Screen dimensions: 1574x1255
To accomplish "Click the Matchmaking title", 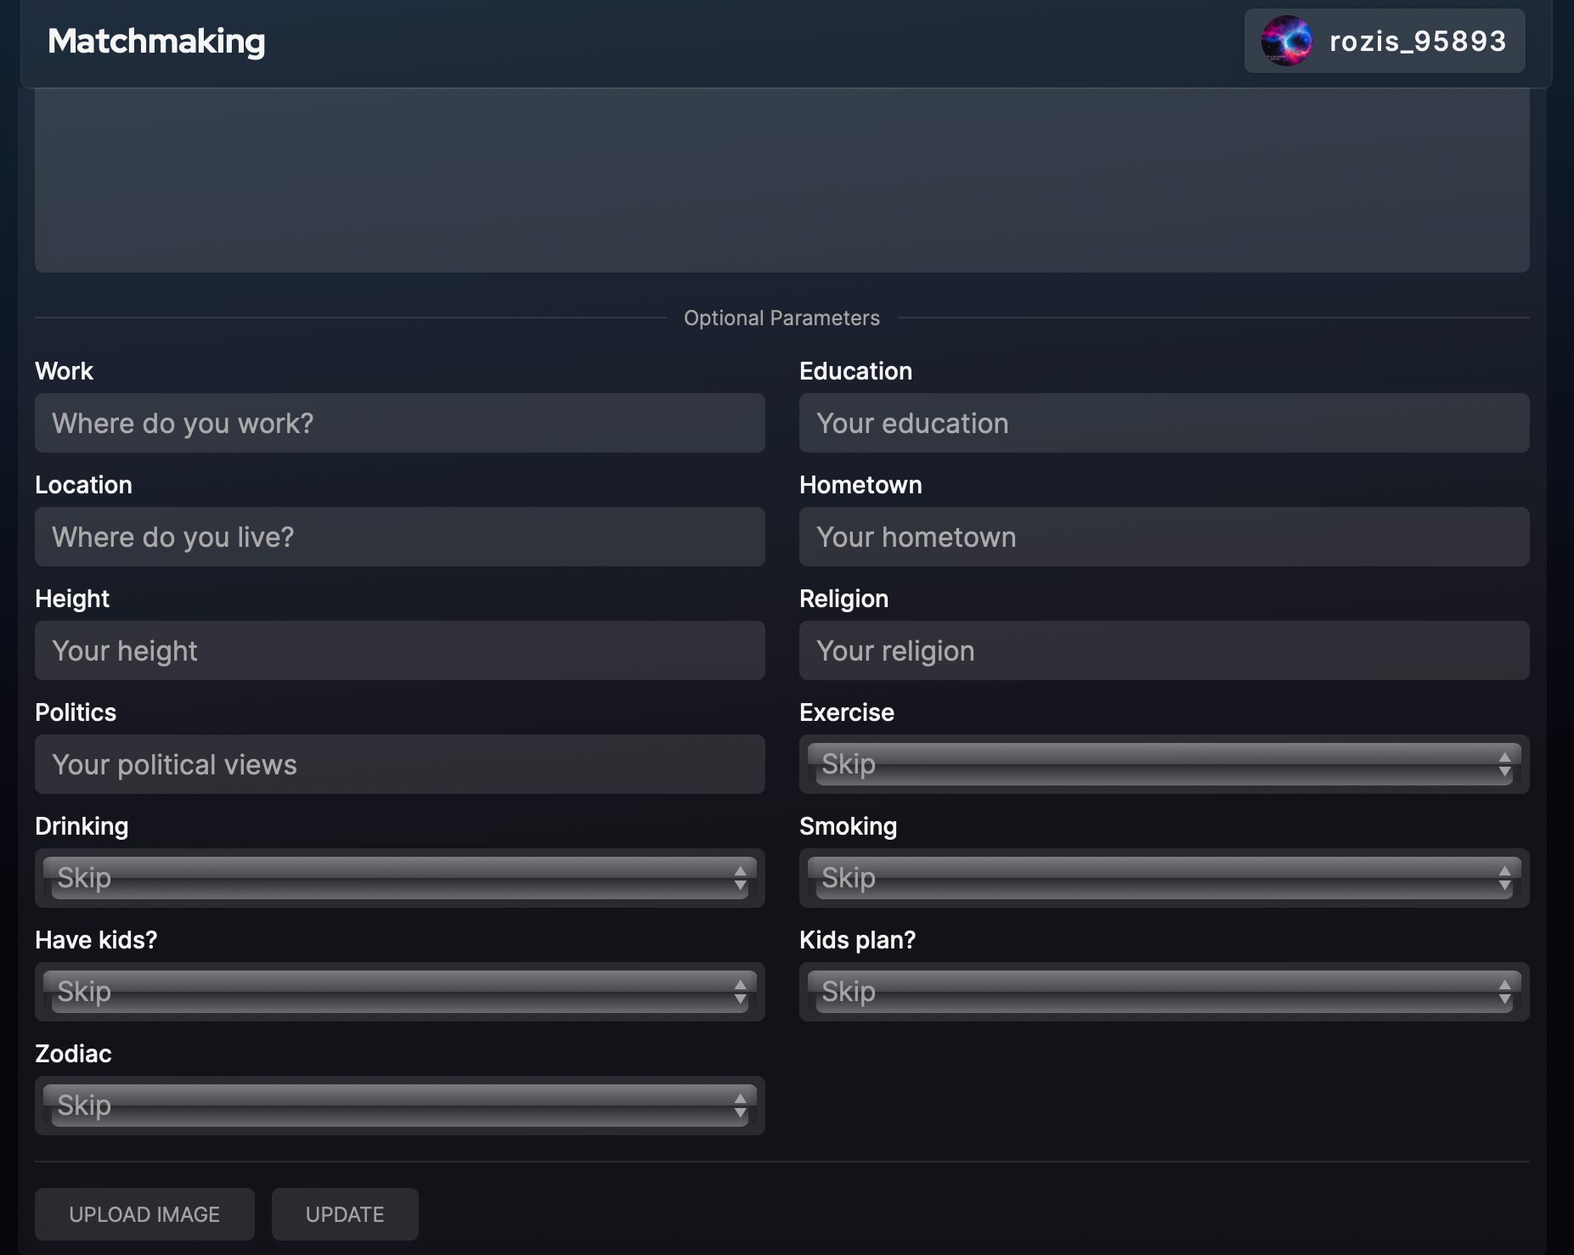I will [x=156, y=41].
